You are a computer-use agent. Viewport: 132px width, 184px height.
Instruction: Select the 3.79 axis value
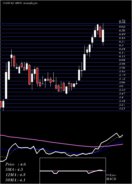[122, 75]
